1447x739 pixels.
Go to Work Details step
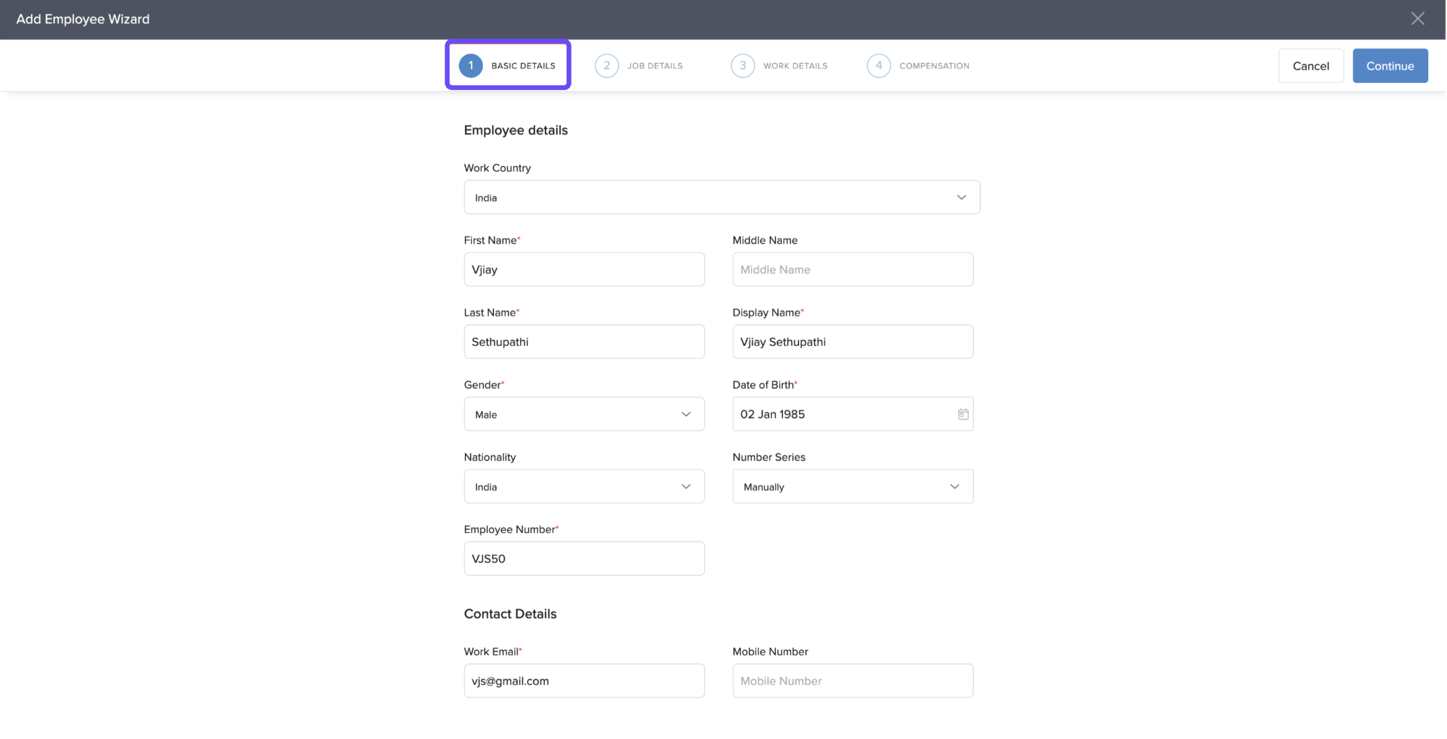(795, 66)
